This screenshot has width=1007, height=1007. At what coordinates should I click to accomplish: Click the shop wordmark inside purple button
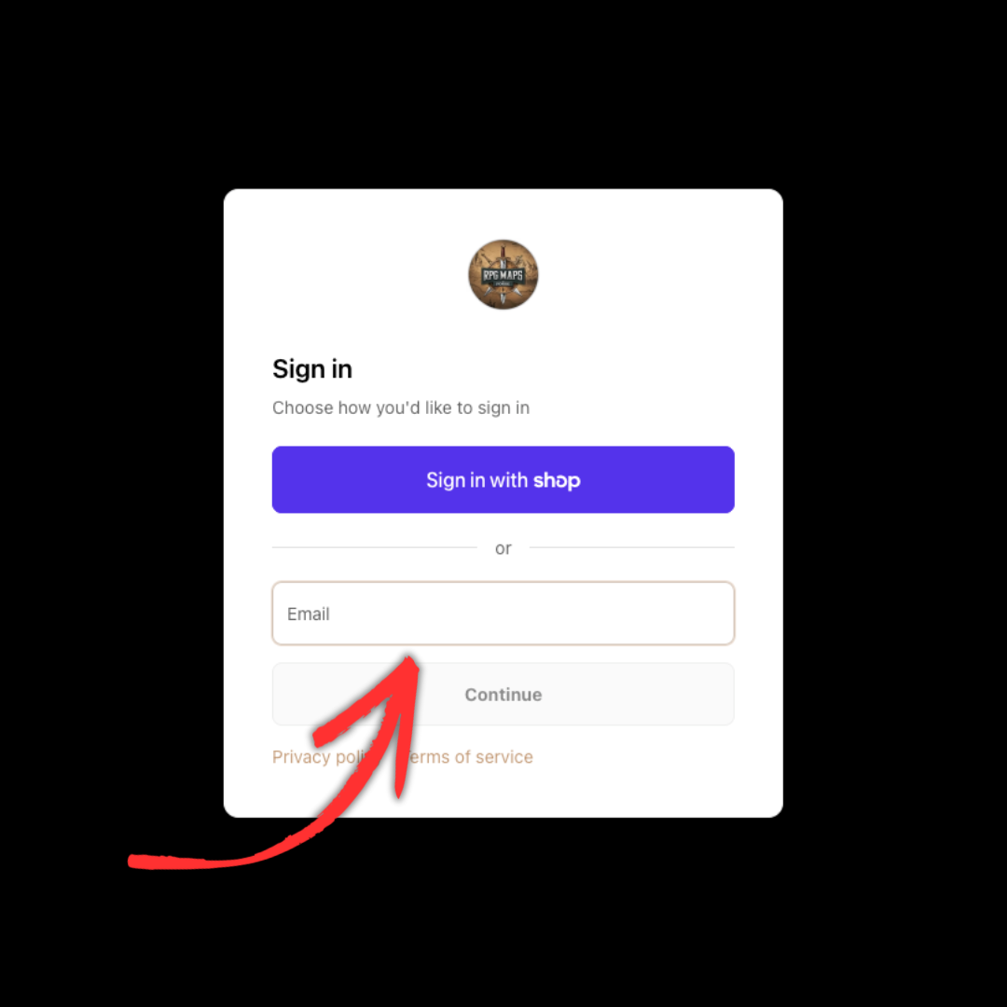point(557,481)
